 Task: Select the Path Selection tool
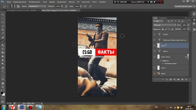[x=3, y=75]
